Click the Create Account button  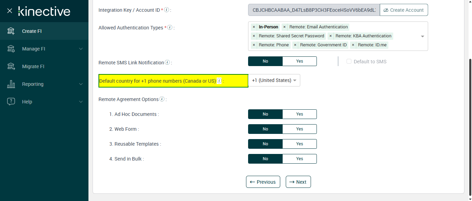click(404, 10)
